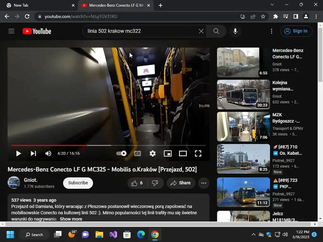
Task: Open a new browser tab with plus
Action: click(x=161, y=5)
